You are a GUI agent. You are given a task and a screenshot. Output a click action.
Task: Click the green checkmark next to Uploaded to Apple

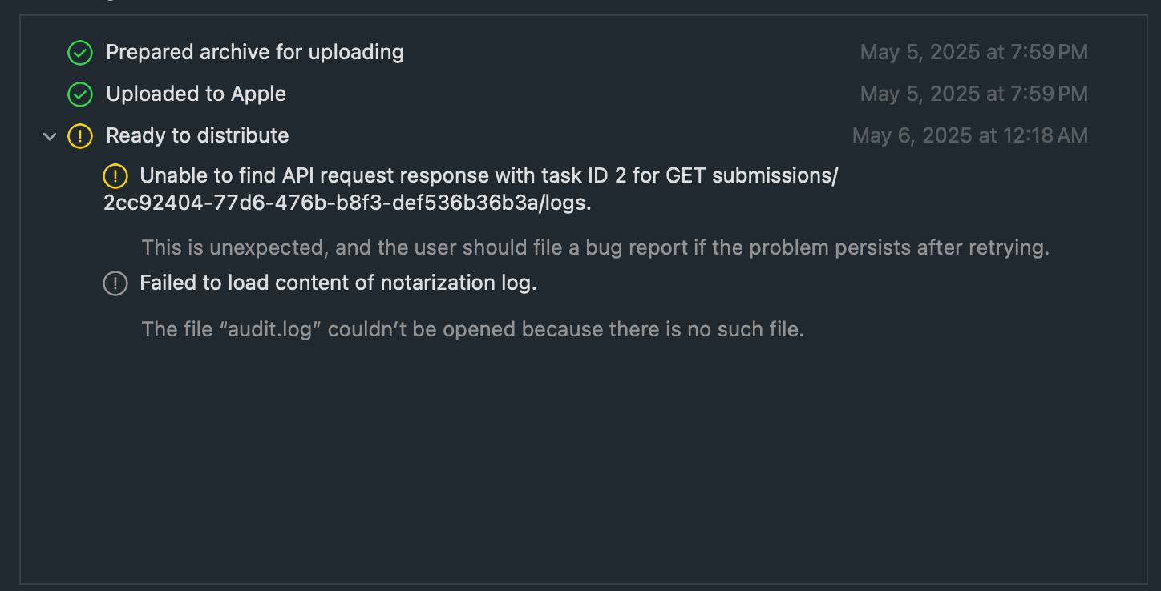tap(80, 94)
